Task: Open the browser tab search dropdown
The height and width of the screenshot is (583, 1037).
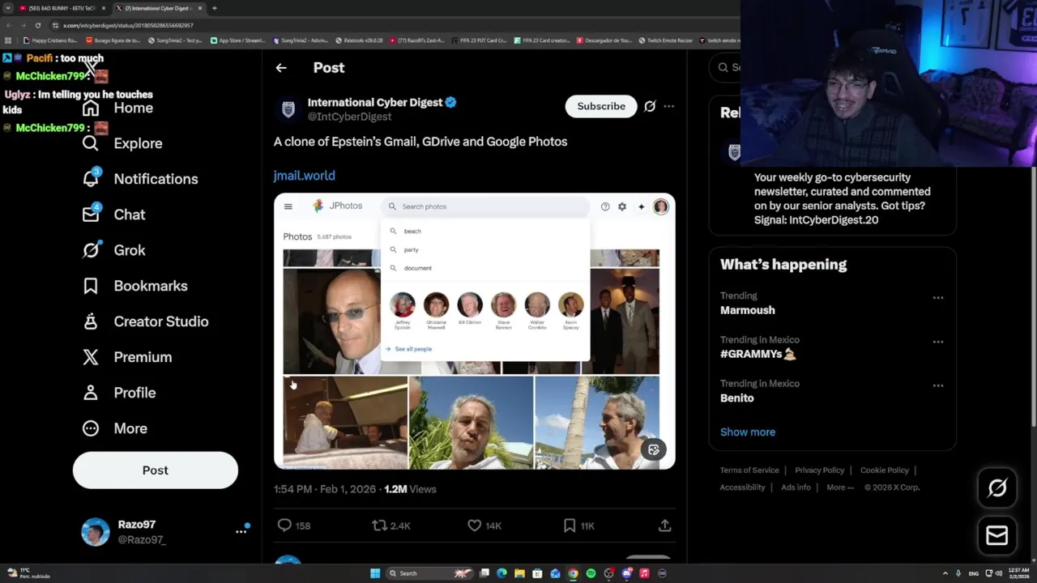Action: pyautogui.click(x=8, y=8)
